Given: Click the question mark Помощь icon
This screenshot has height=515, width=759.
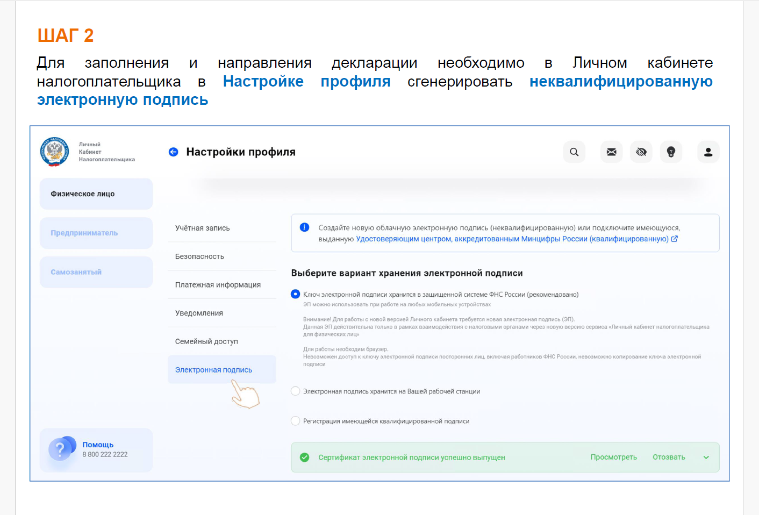Looking at the screenshot, I should (61, 449).
